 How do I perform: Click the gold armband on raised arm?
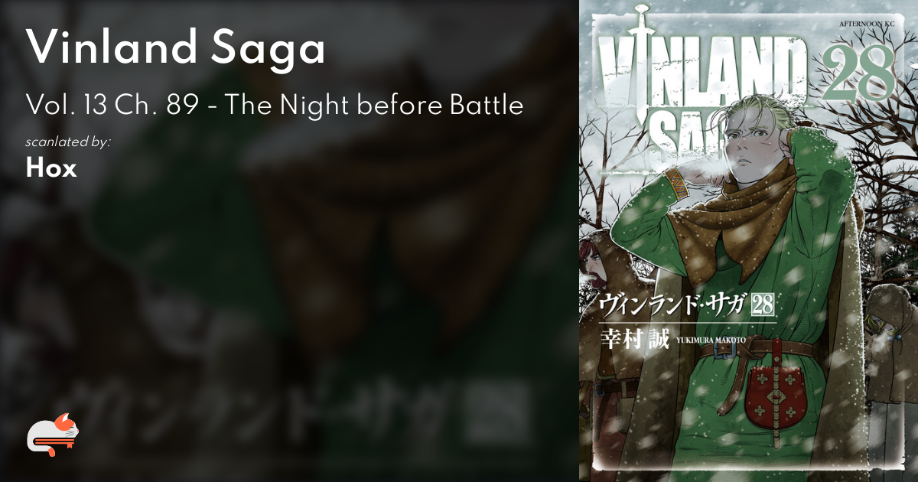(x=677, y=184)
